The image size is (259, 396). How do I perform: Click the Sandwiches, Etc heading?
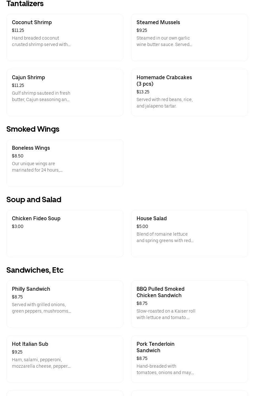35,270
